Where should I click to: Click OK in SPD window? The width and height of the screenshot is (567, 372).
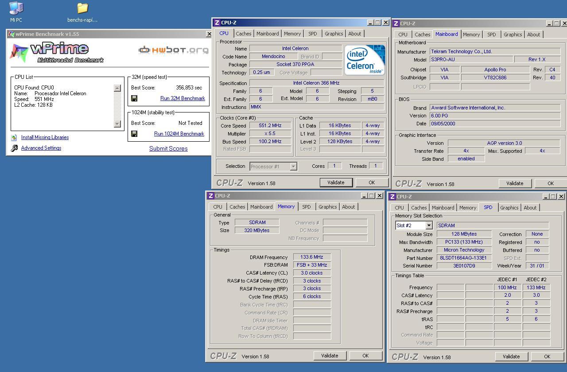(x=547, y=356)
